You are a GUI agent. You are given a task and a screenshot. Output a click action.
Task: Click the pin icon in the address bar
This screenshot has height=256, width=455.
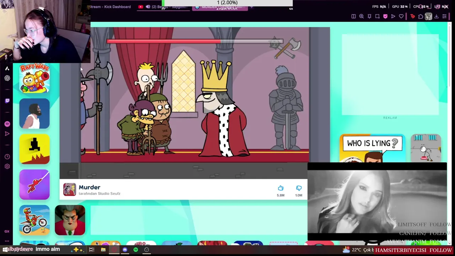pos(369,16)
